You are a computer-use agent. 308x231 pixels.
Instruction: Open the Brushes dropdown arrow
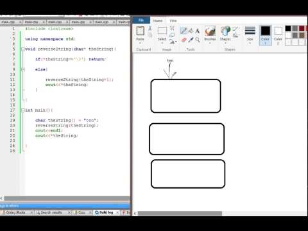click(x=210, y=43)
